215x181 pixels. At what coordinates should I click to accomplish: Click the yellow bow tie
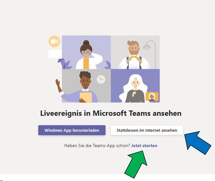click(134, 57)
